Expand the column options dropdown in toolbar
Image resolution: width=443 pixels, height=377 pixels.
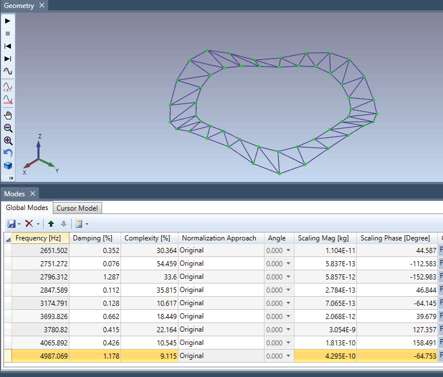click(x=86, y=224)
